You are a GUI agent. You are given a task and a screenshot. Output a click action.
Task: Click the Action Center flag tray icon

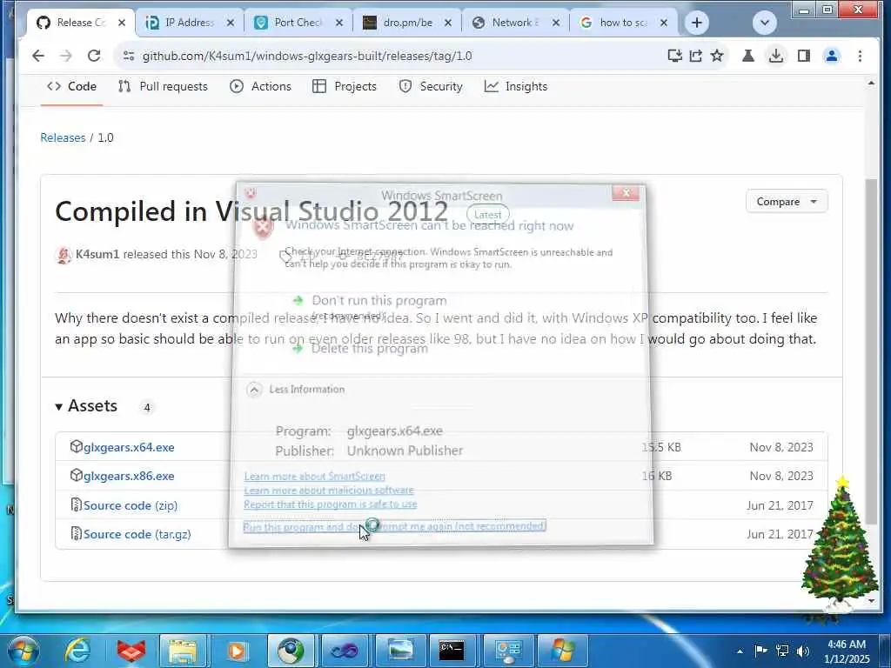click(x=760, y=651)
